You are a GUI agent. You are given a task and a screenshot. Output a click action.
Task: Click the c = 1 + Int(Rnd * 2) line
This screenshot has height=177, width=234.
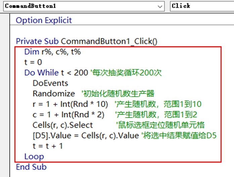coord(68,115)
